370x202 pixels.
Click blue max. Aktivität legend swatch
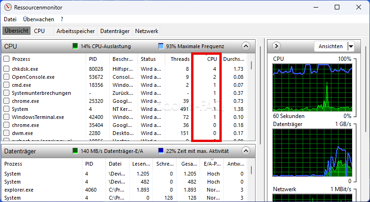pyautogui.click(x=161, y=151)
